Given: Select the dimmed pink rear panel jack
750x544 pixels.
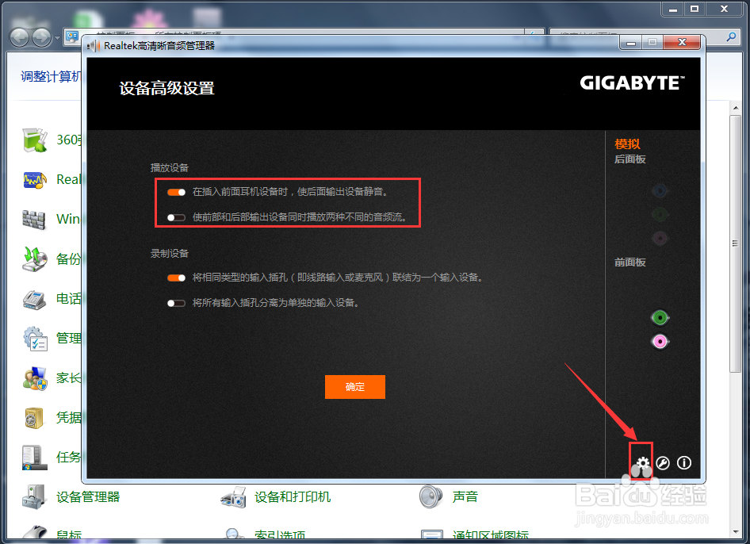Looking at the screenshot, I should point(660,238).
